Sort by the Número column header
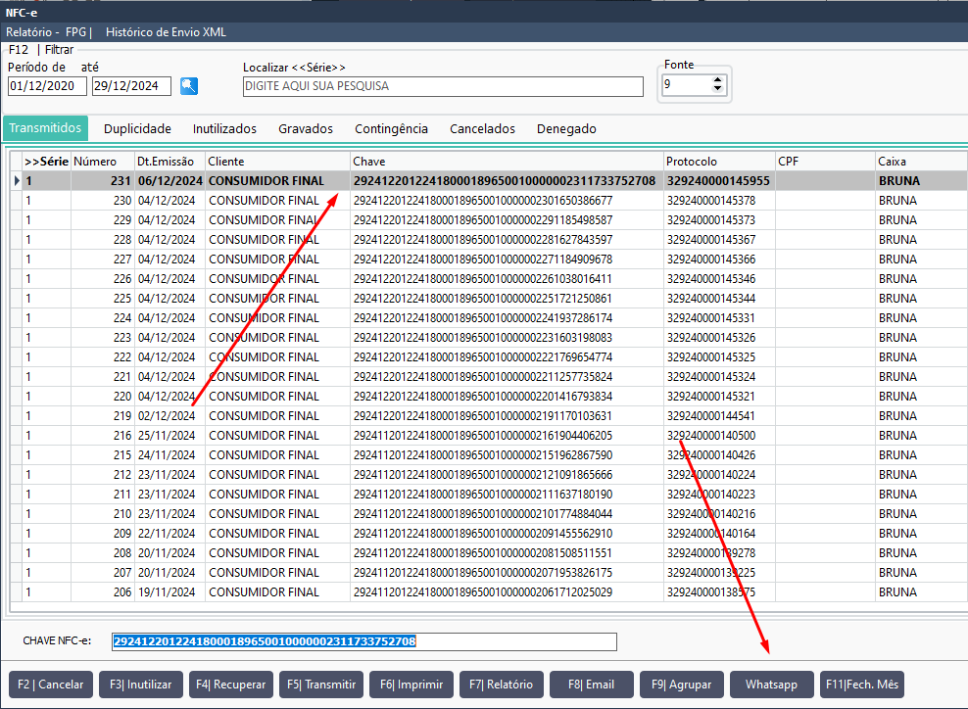This screenshot has height=709, width=968. (103, 161)
